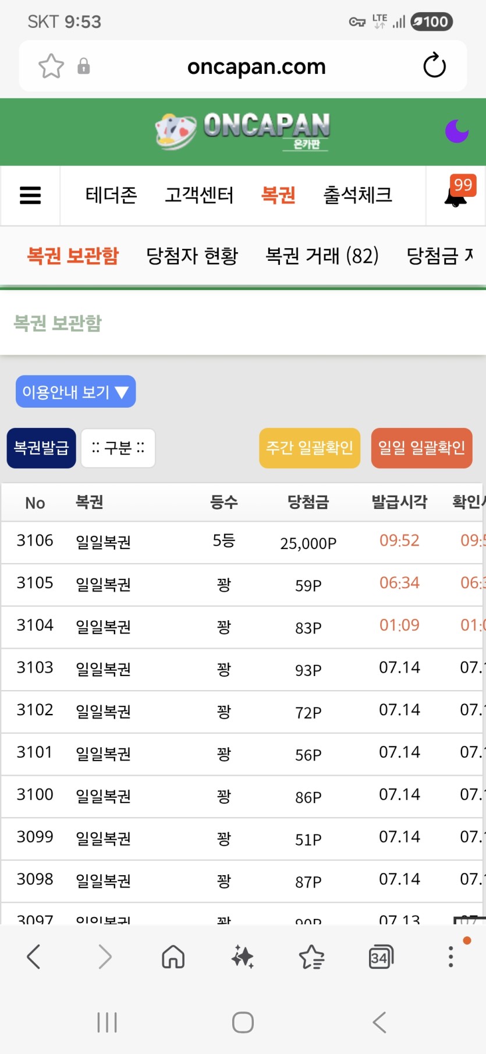Tap issue time 06:34

click(399, 583)
